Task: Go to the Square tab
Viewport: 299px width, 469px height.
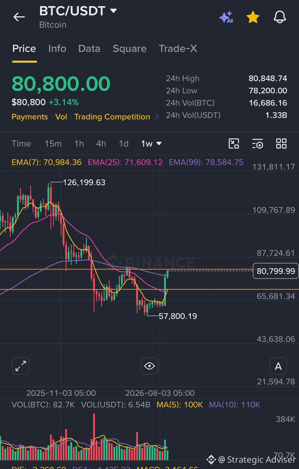Action: (130, 48)
